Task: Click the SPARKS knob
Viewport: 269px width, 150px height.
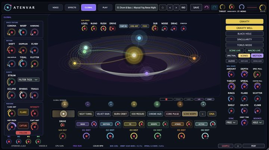Action: pyautogui.click(x=23, y=95)
